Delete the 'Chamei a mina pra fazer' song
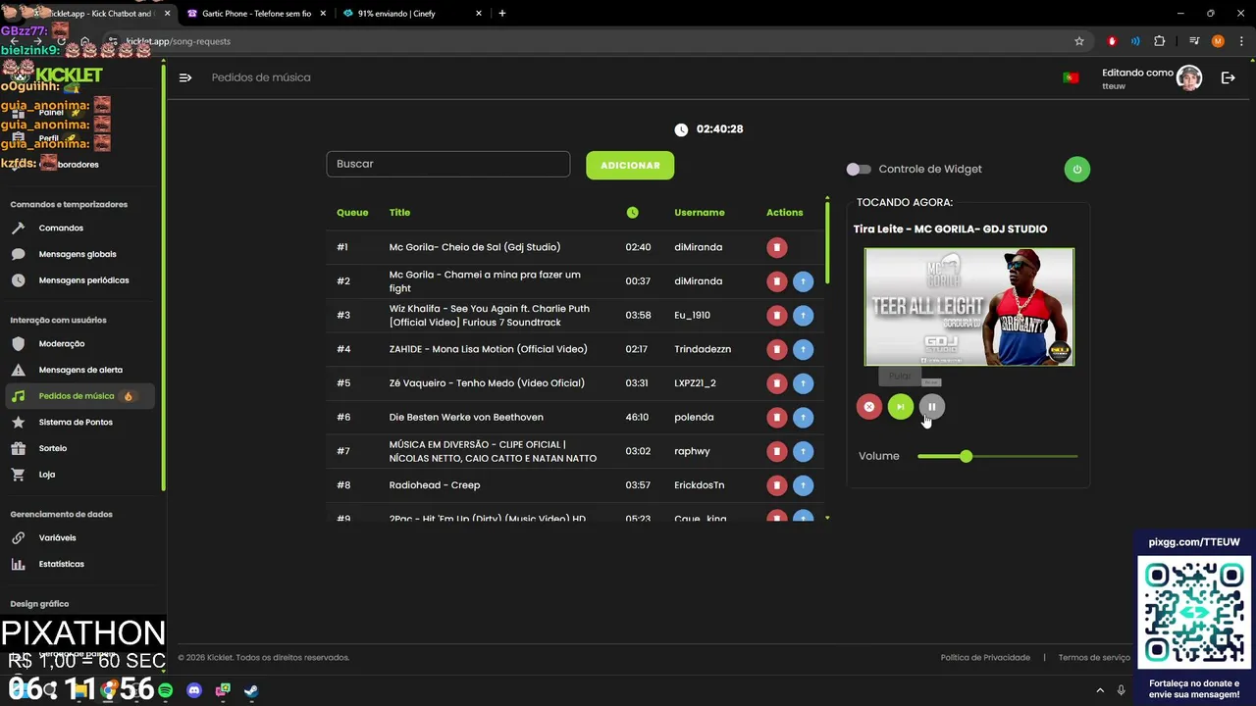This screenshot has width=1256, height=706. click(x=776, y=281)
